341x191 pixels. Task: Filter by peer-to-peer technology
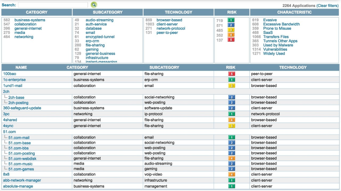(167, 32)
